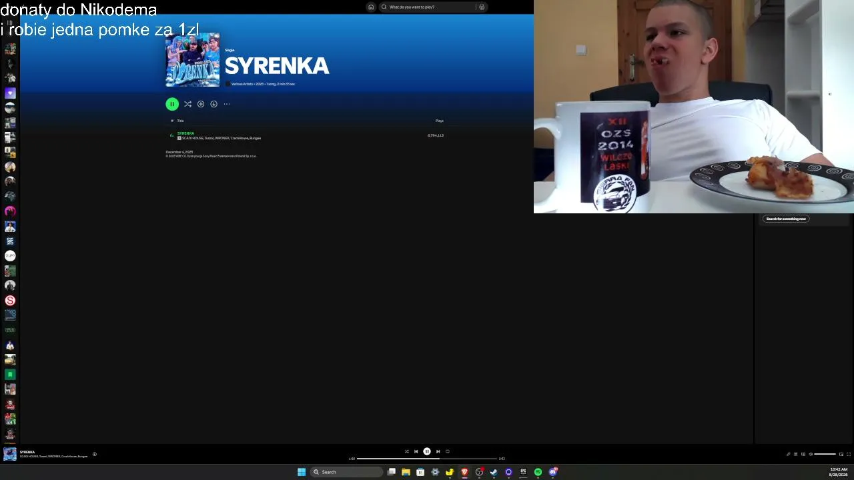Open File Explorer from the taskbar
This screenshot has width=854, height=480.
(406, 472)
